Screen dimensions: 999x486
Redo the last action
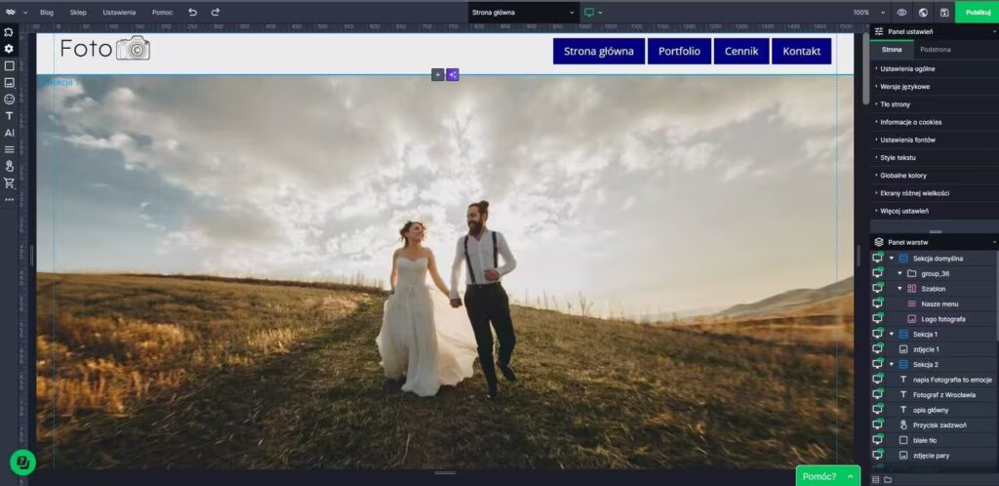(x=216, y=12)
